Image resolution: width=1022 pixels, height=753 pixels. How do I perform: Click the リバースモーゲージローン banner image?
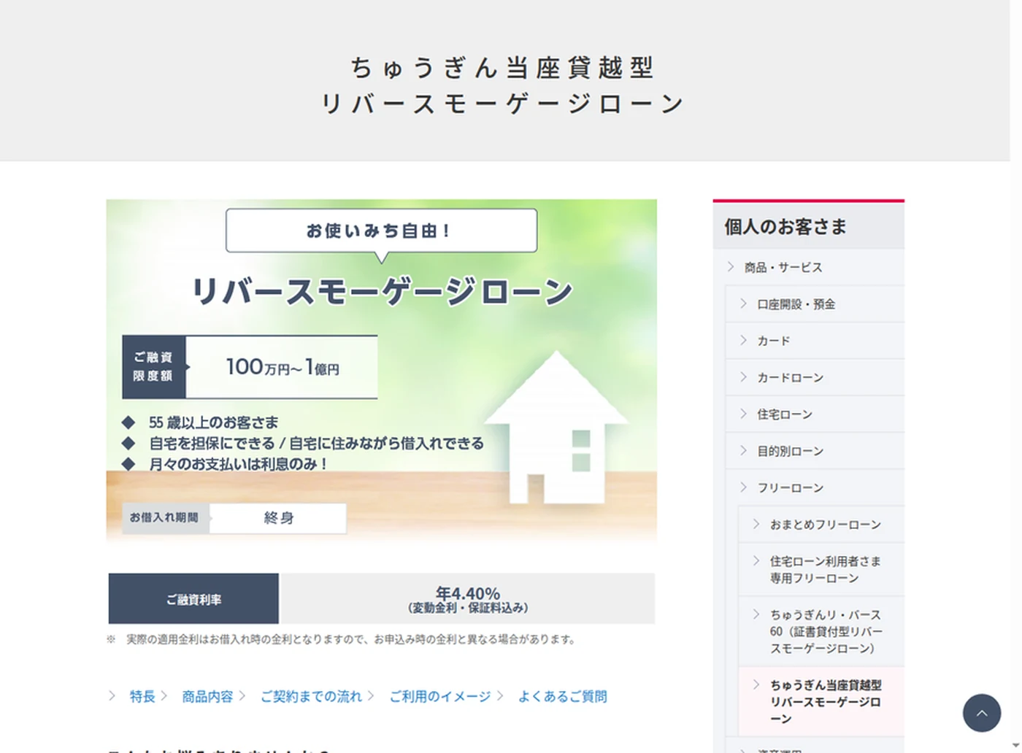point(382,371)
